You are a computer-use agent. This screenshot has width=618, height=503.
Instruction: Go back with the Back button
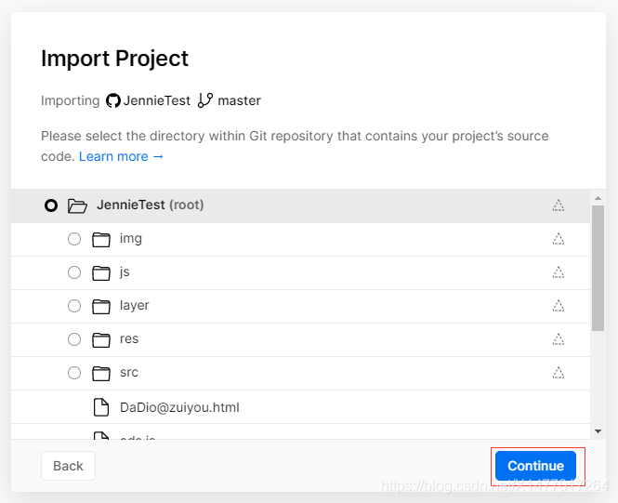click(x=68, y=466)
